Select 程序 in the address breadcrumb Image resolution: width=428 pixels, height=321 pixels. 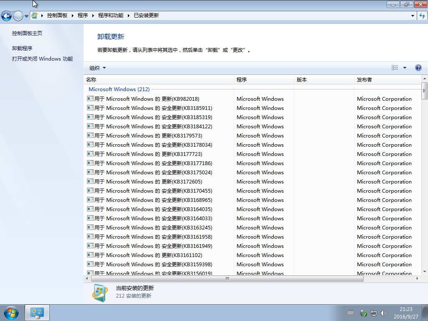[x=83, y=15]
